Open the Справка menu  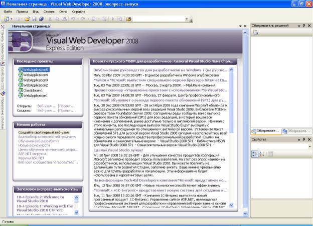[79, 11]
